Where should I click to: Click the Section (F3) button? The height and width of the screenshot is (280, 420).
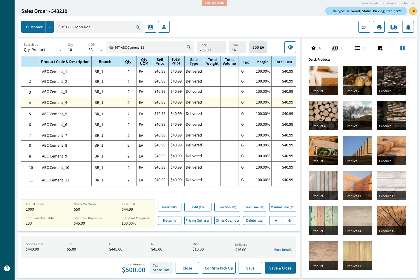227,207
